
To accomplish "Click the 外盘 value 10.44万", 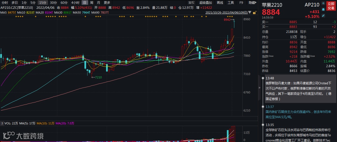I will (x=292, y=61).
